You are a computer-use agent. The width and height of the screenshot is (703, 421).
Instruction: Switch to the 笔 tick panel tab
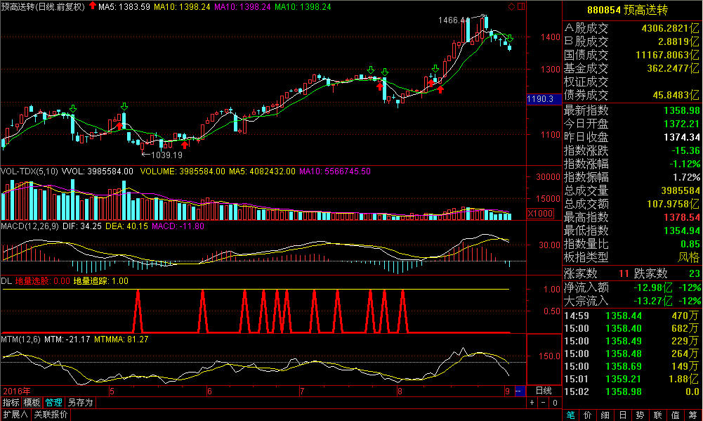571,415
